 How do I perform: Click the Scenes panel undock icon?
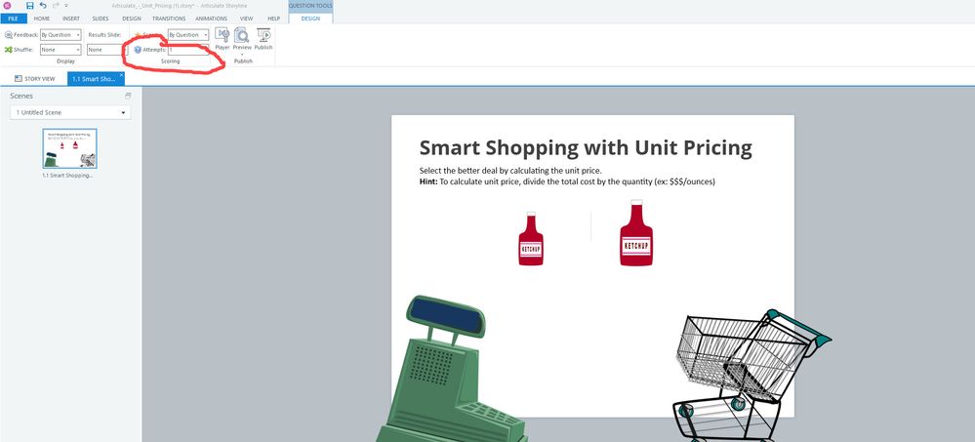pos(128,96)
